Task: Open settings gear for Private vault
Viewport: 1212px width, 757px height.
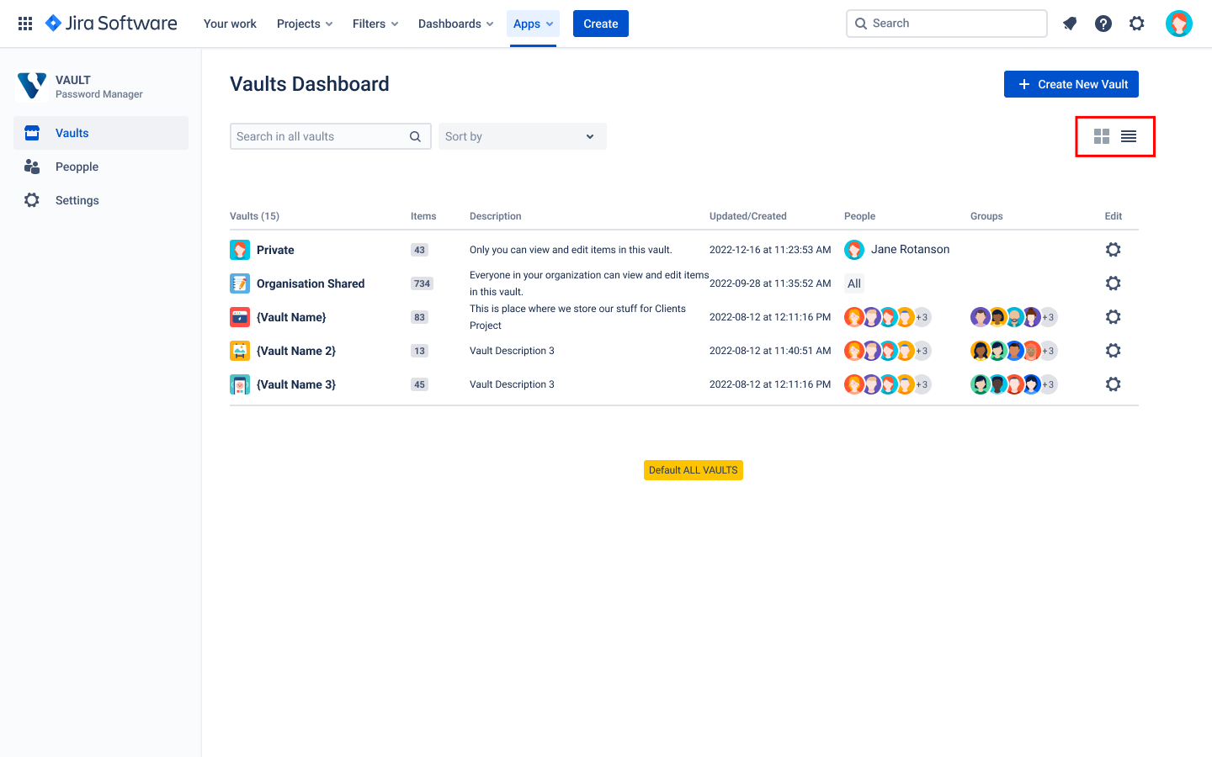Action: (x=1113, y=250)
